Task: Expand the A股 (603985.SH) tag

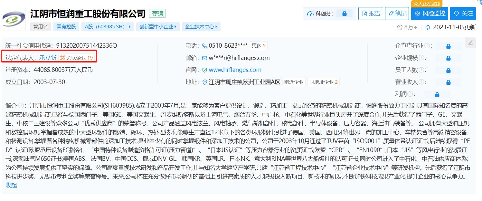Action: [x=108, y=27]
